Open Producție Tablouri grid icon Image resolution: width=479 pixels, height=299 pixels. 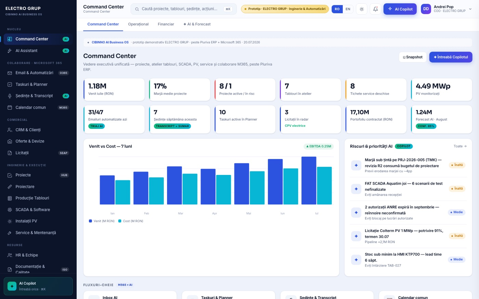pyautogui.click(x=10, y=198)
